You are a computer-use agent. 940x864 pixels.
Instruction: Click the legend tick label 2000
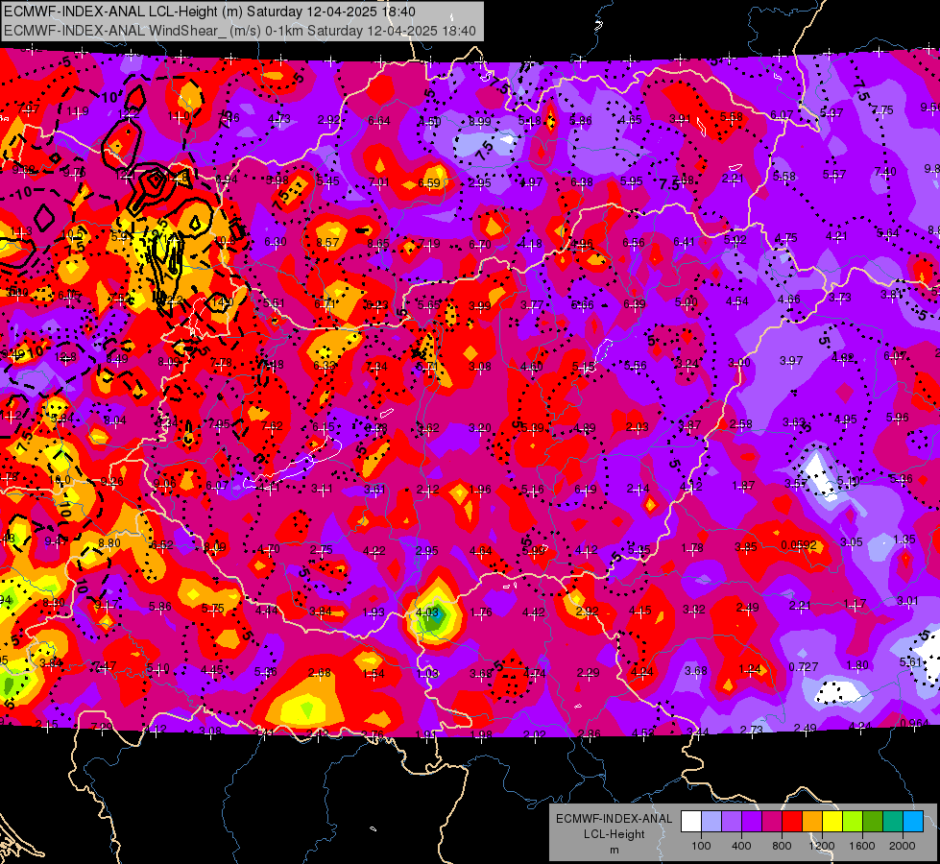click(903, 846)
